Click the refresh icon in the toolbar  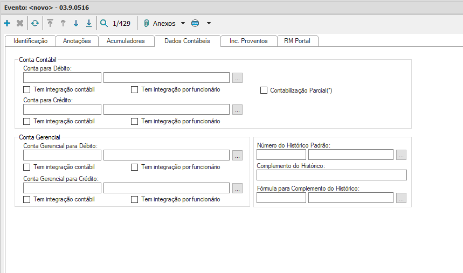34,23
